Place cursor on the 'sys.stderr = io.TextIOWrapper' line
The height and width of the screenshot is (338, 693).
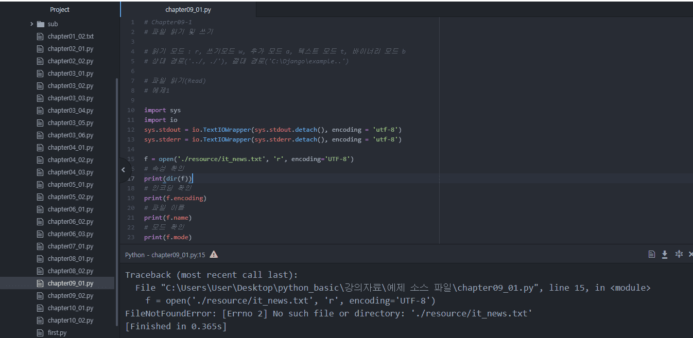coord(273,139)
